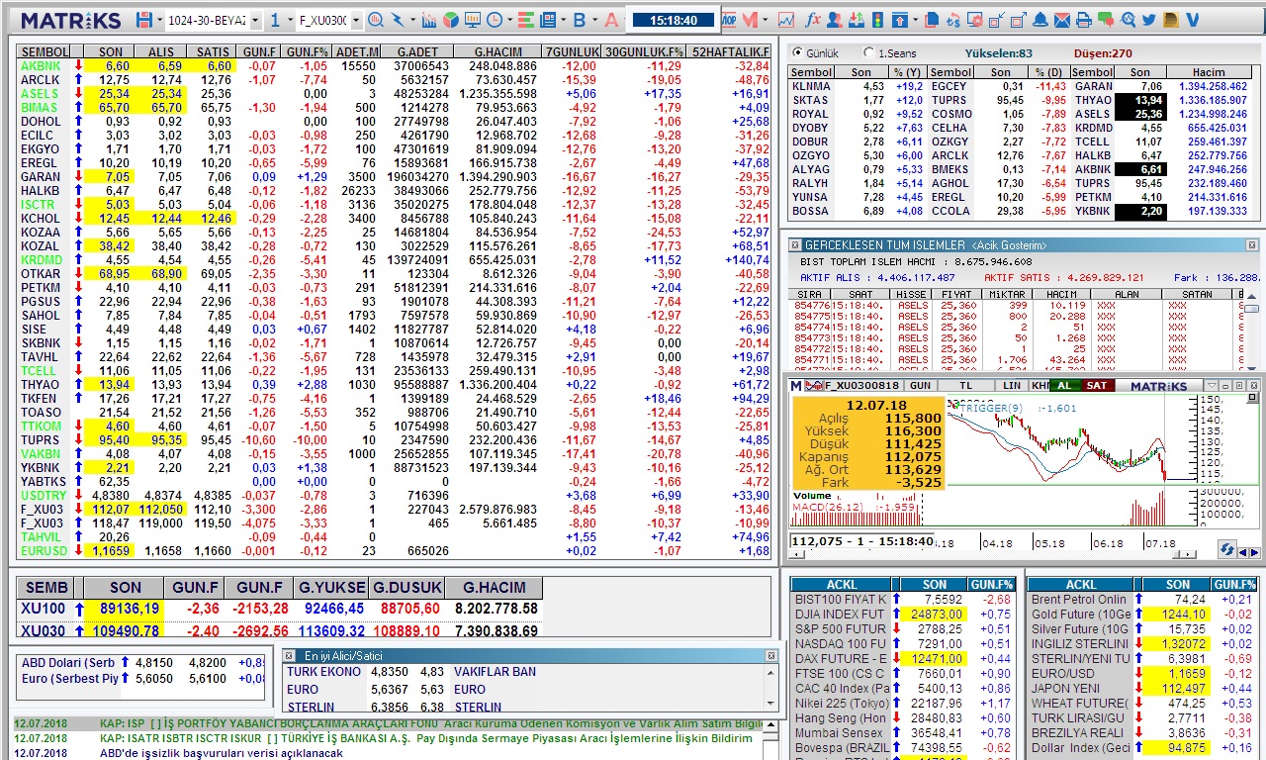The height and width of the screenshot is (760, 1266).
Task: Select the GUN period tab in chart
Action: tap(920, 385)
